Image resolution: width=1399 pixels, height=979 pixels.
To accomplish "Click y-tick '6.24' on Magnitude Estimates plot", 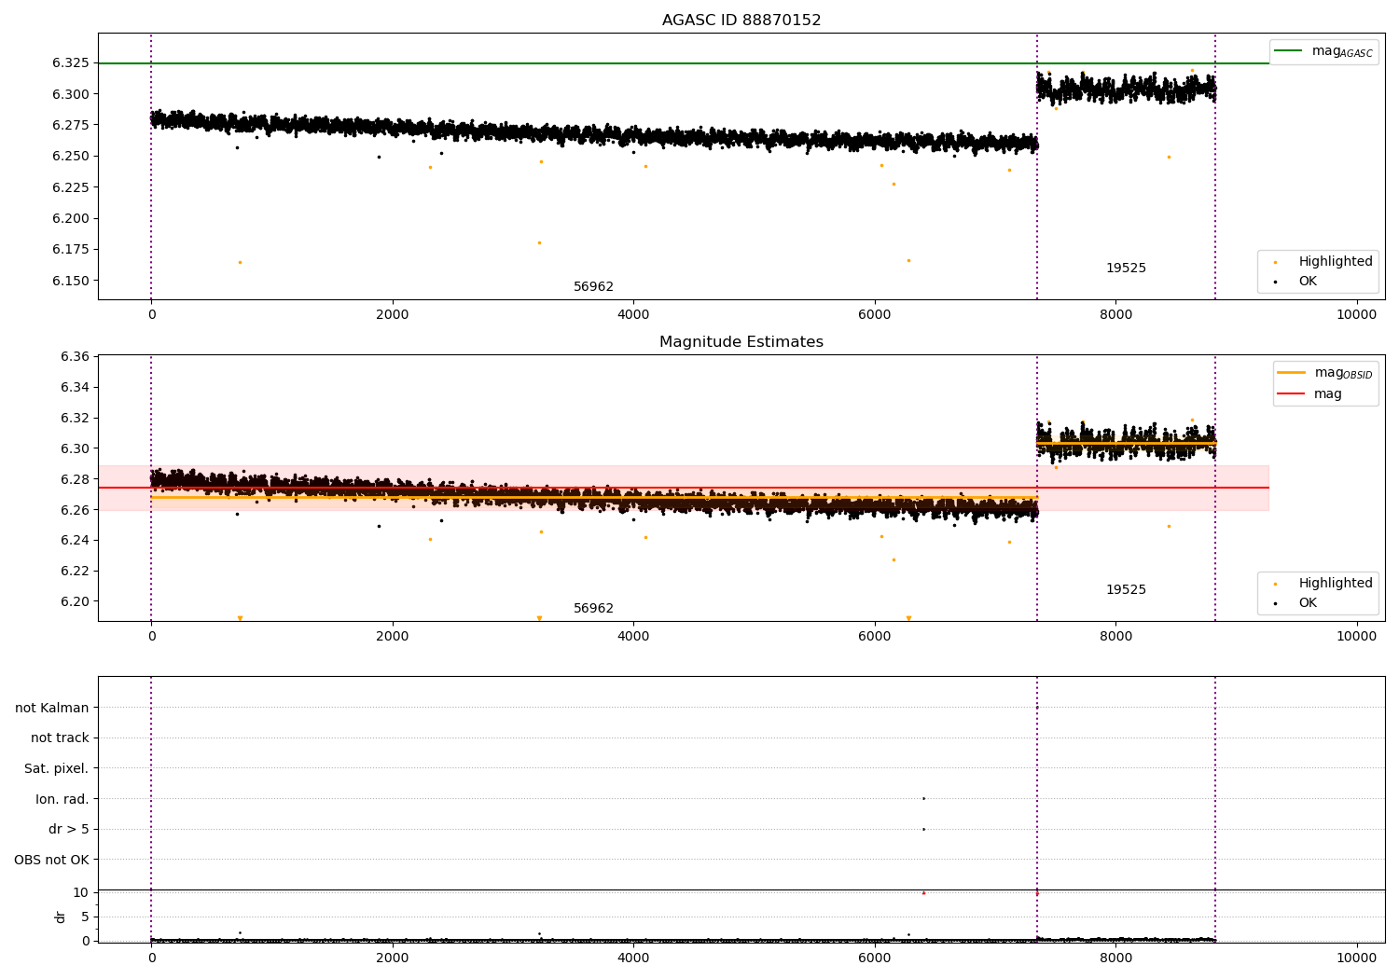I will [x=75, y=540].
